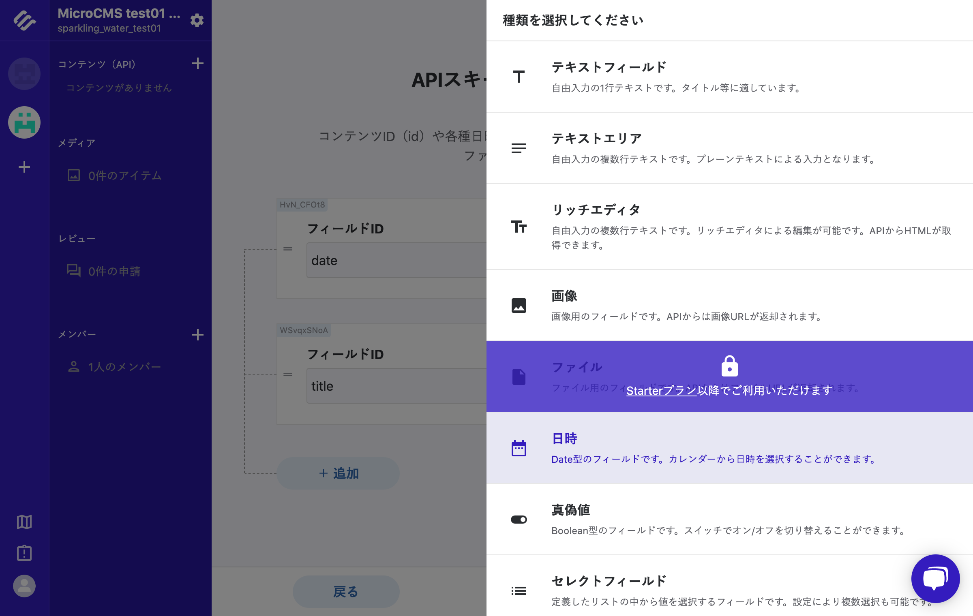Screen dimensions: 973x616
Task: Toggle the 真偽値 Boolean switch icon
Action: (x=519, y=519)
